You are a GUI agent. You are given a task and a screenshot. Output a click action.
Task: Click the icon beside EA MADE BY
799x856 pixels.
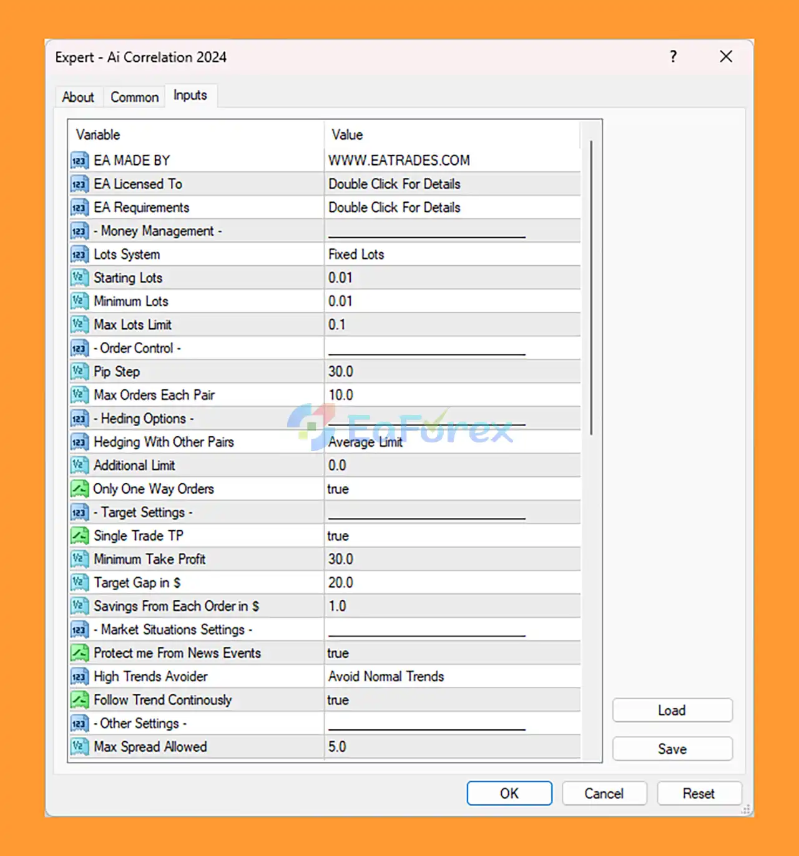tap(79, 161)
